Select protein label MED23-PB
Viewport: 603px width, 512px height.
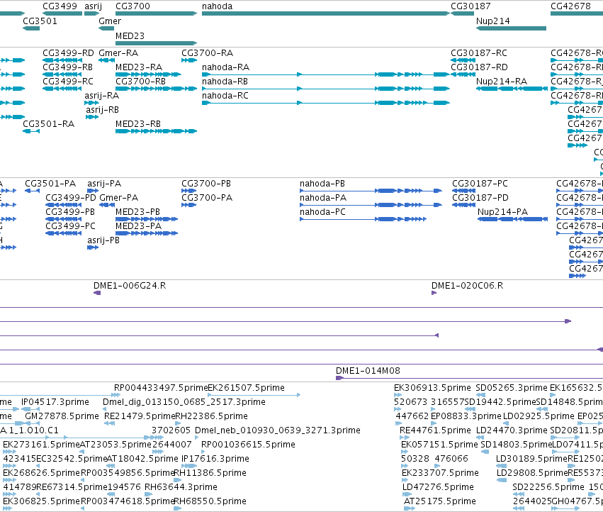137,212
